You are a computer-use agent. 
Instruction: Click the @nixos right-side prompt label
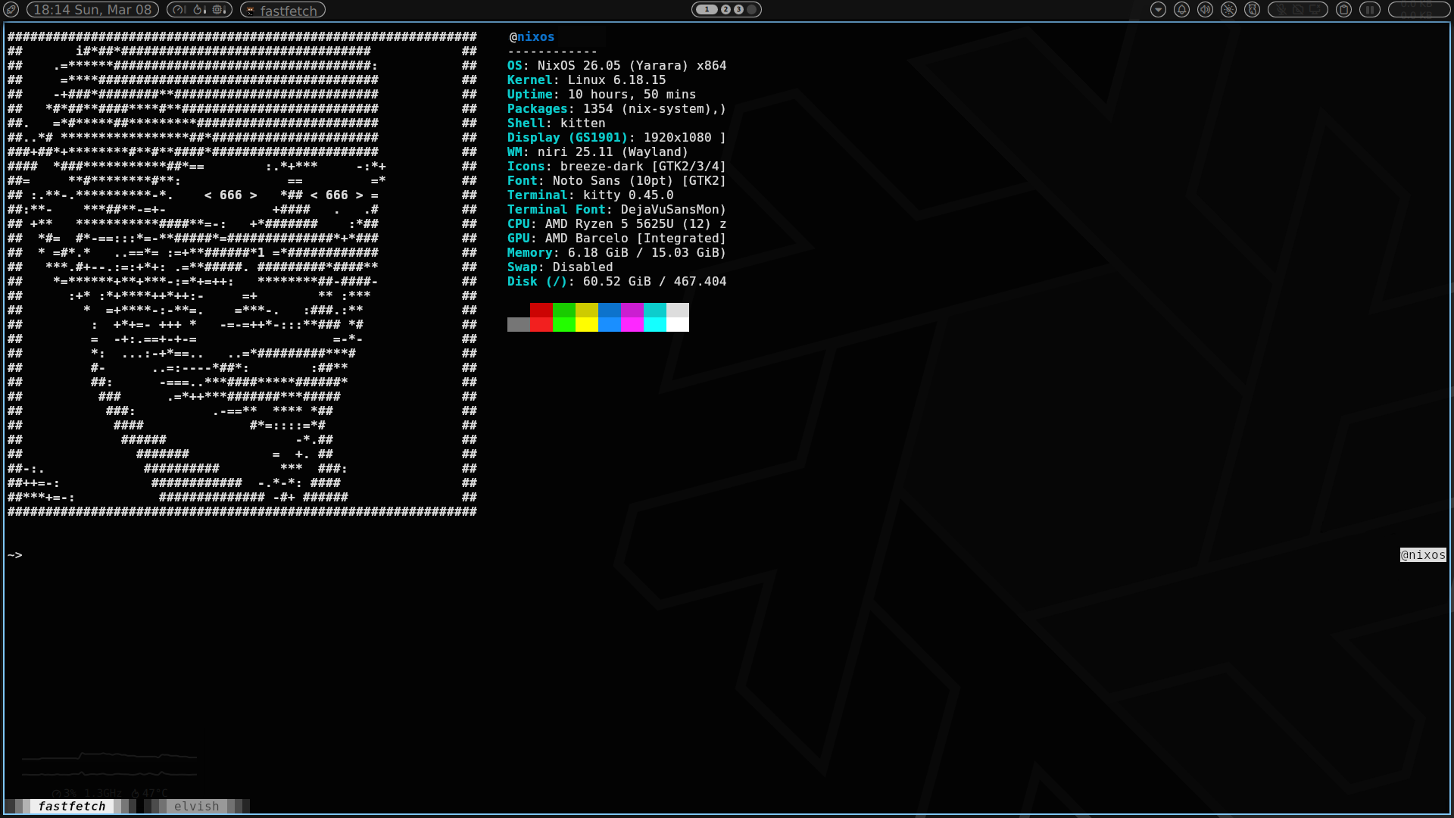1422,555
